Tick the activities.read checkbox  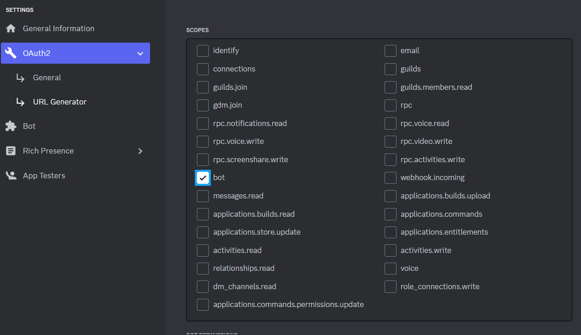203,251
